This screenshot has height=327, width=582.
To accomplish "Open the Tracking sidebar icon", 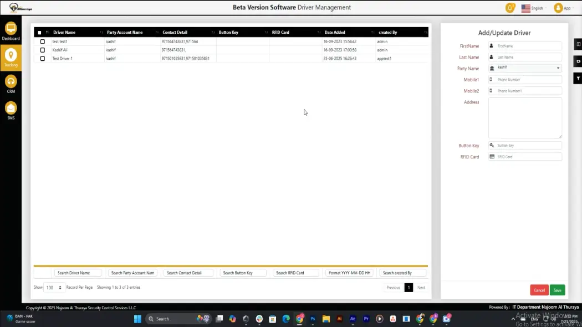I will pos(11,58).
